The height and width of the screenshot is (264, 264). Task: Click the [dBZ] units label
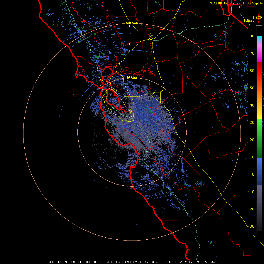point(249,20)
